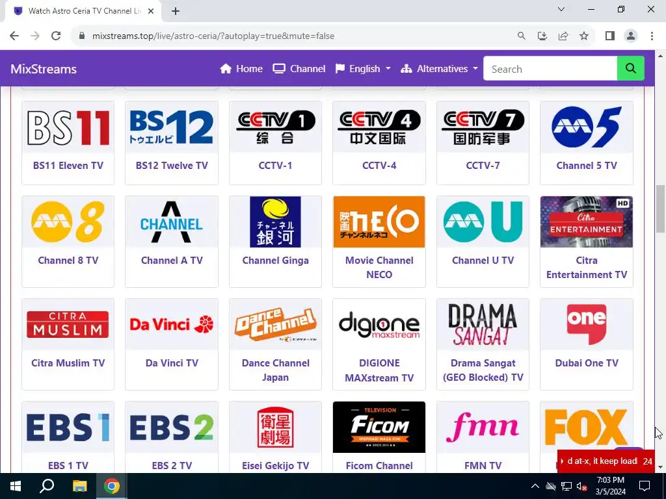Image resolution: width=666 pixels, height=499 pixels.
Task: Close the Astro Ceria browser tab
Action: 151,11
